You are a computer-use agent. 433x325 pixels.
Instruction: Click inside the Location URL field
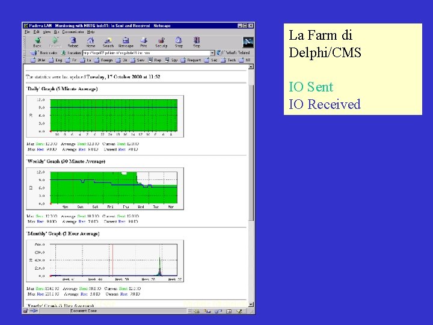click(146, 53)
